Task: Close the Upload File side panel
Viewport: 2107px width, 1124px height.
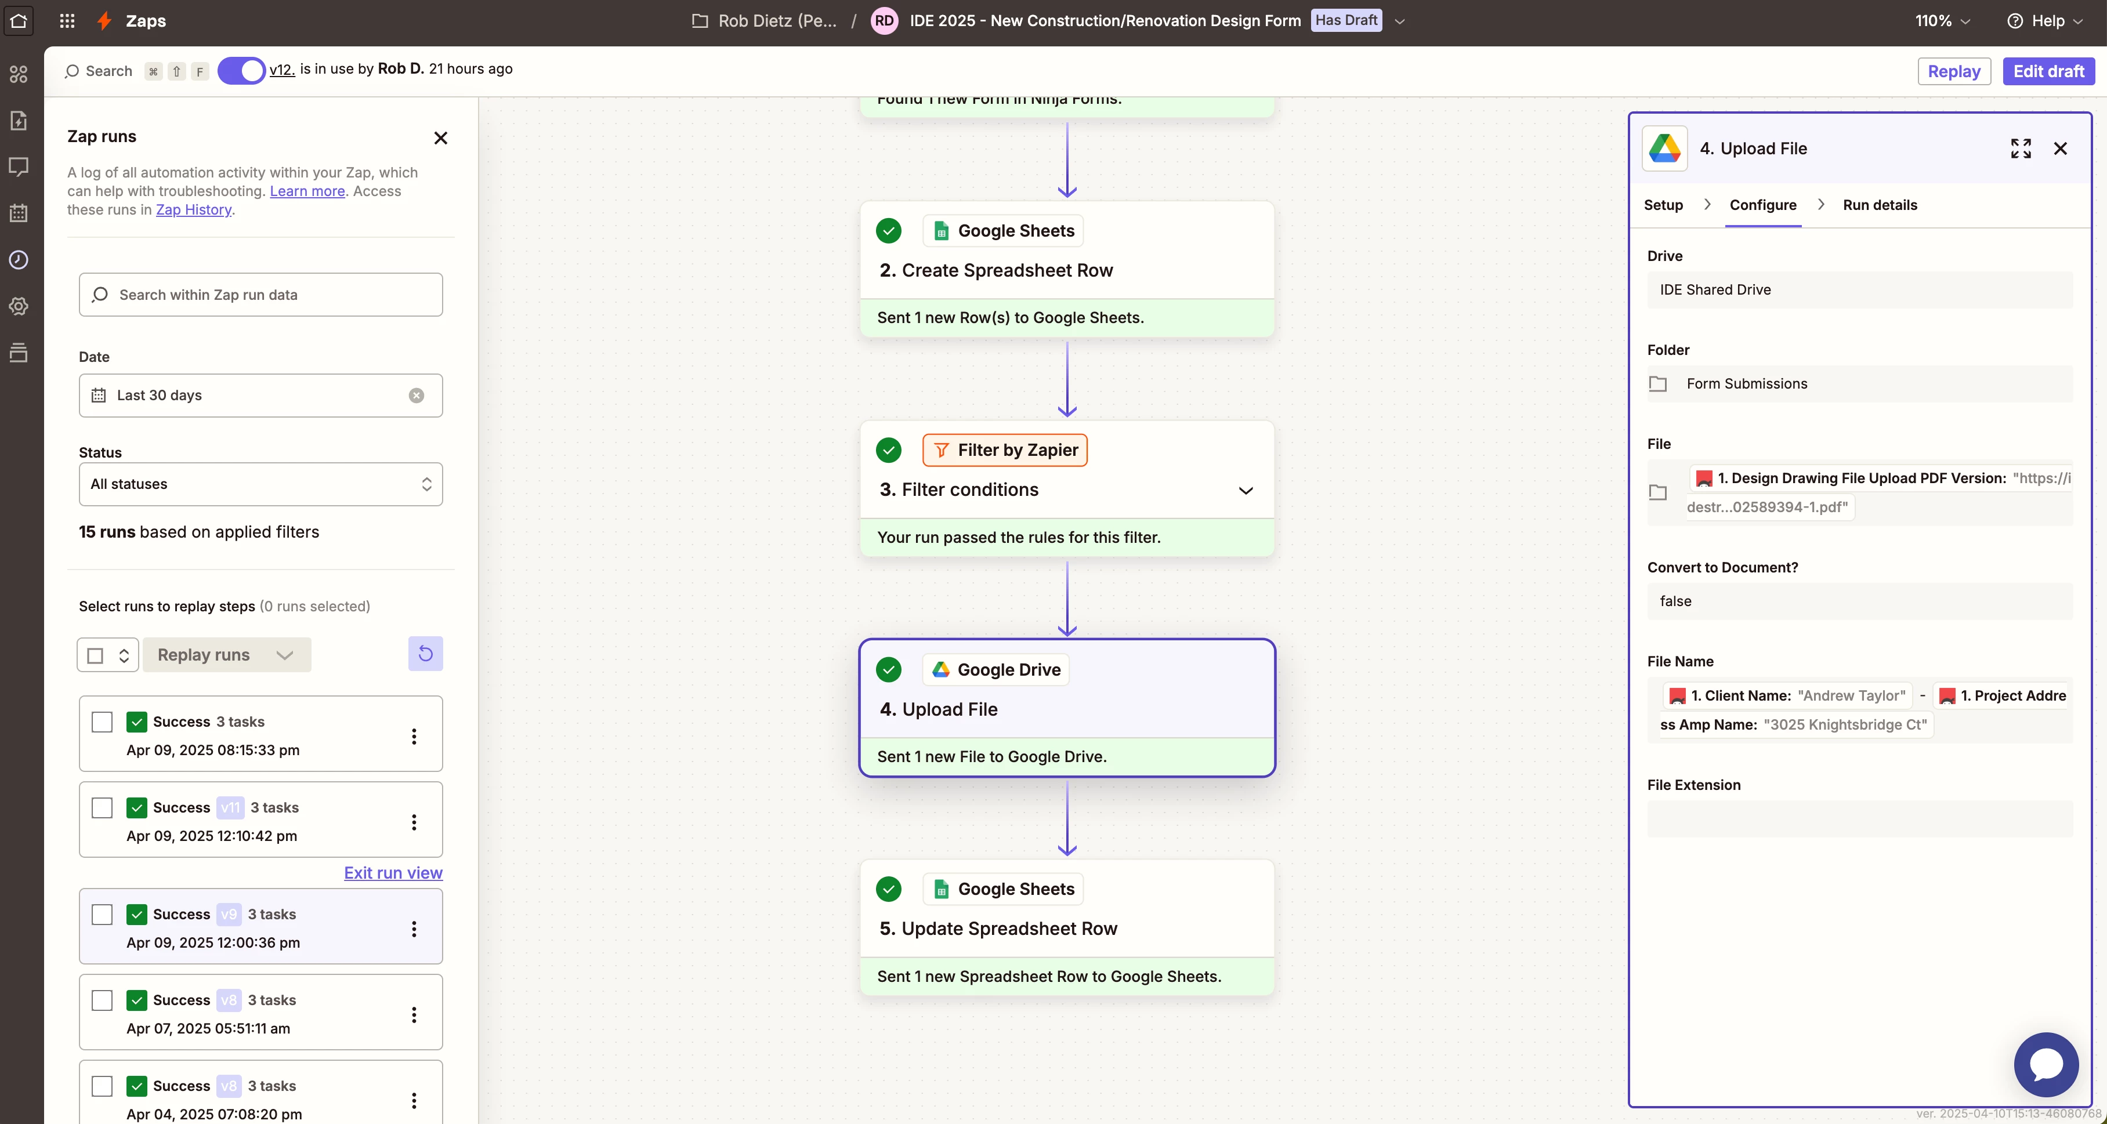Action: pyautogui.click(x=2061, y=149)
